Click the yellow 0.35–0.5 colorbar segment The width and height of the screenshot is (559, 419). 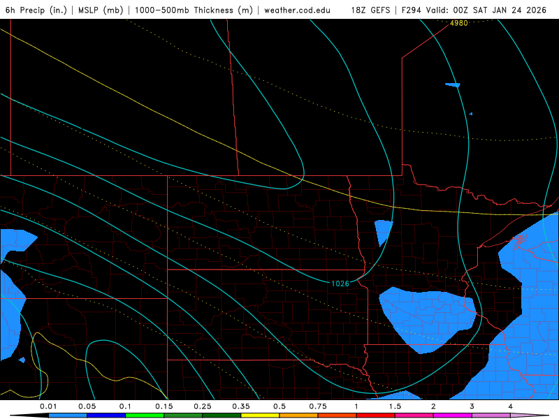point(260,416)
